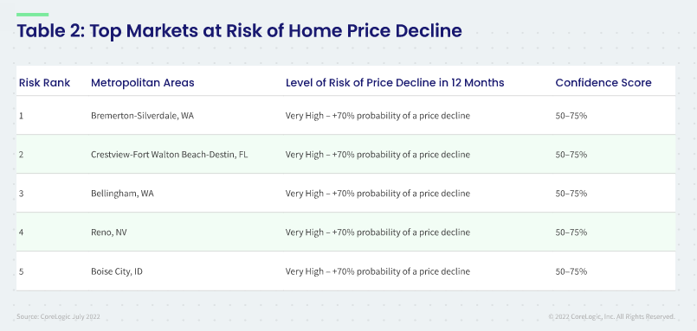The image size is (697, 331).
Task: Select the Risk Rank column header
Action: (x=44, y=82)
